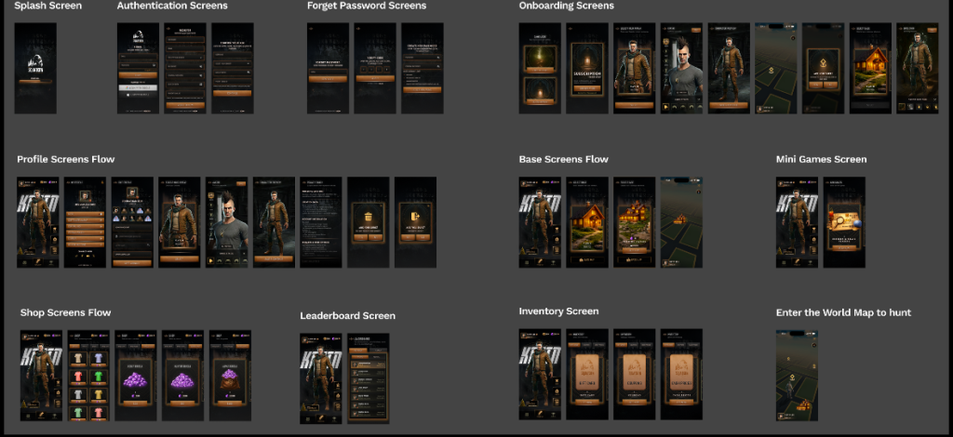
Task: Pick the bright green t-shirt in the Shop screen
Action: pos(97,377)
